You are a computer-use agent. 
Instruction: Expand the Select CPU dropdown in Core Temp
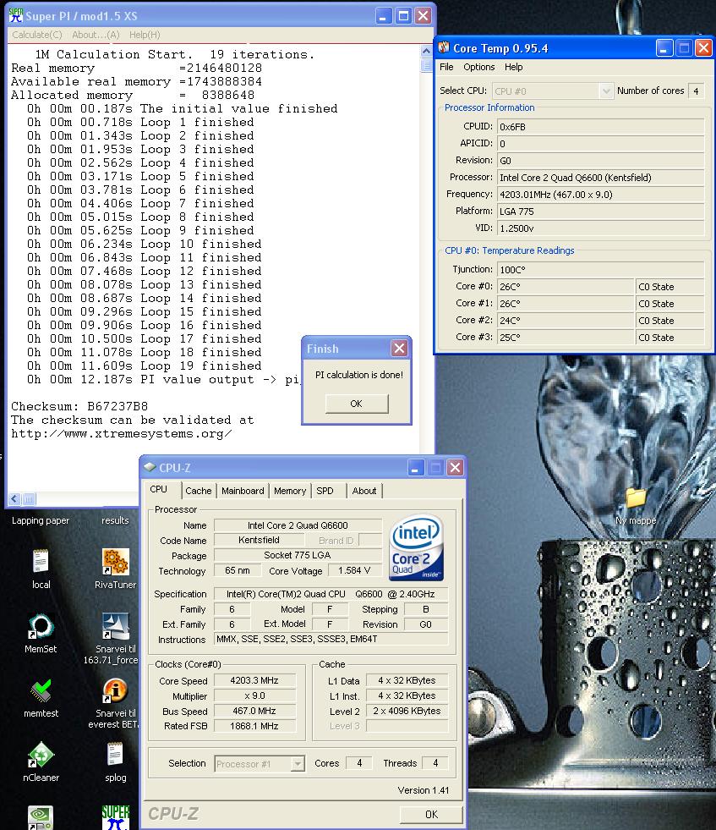pyautogui.click(x=605, y=91)
